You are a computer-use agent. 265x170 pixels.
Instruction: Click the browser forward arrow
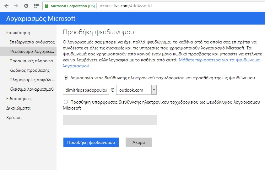[x=16, y=6]
